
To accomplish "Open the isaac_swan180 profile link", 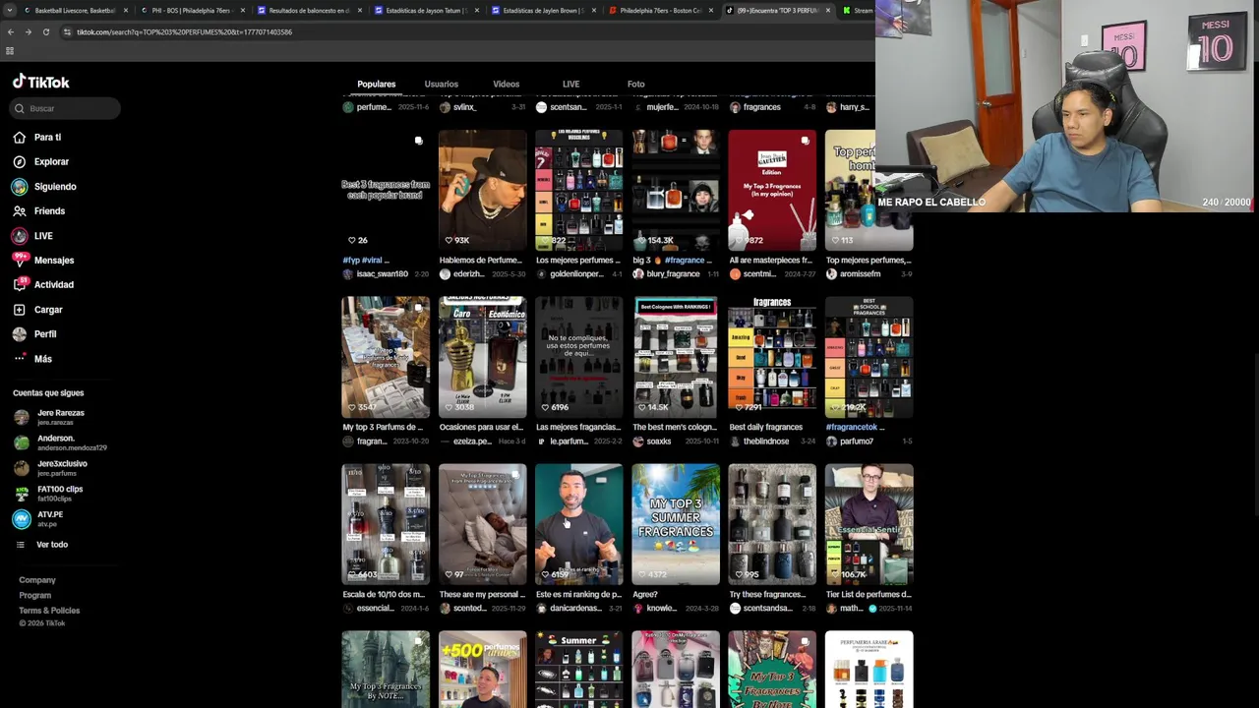I will 375,274.
